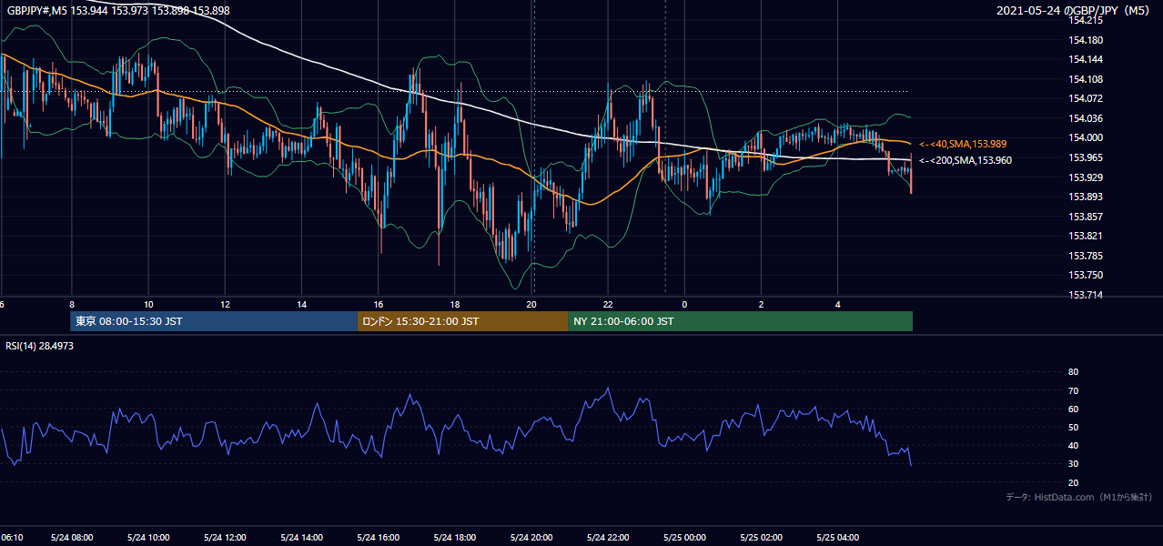Click price axis value 153.857
Viewport: 1163px width, 546px height.
[x=1087, y=217]
